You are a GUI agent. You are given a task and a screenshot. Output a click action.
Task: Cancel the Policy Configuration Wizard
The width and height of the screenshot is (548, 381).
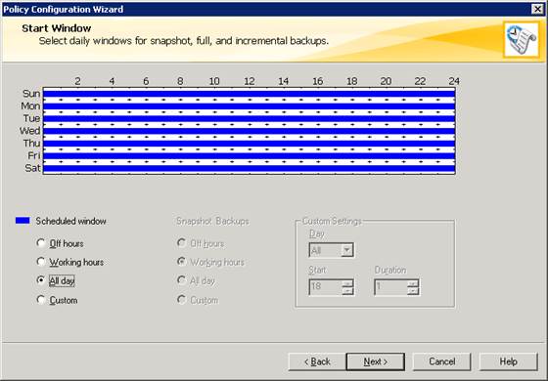(x=441, y=361)
